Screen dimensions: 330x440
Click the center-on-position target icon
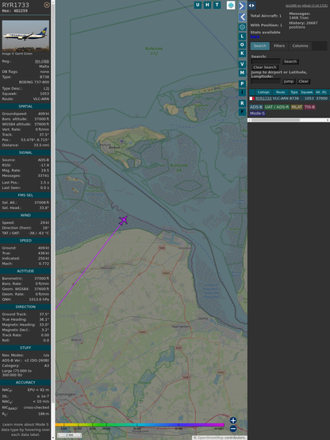pos(242,27)
